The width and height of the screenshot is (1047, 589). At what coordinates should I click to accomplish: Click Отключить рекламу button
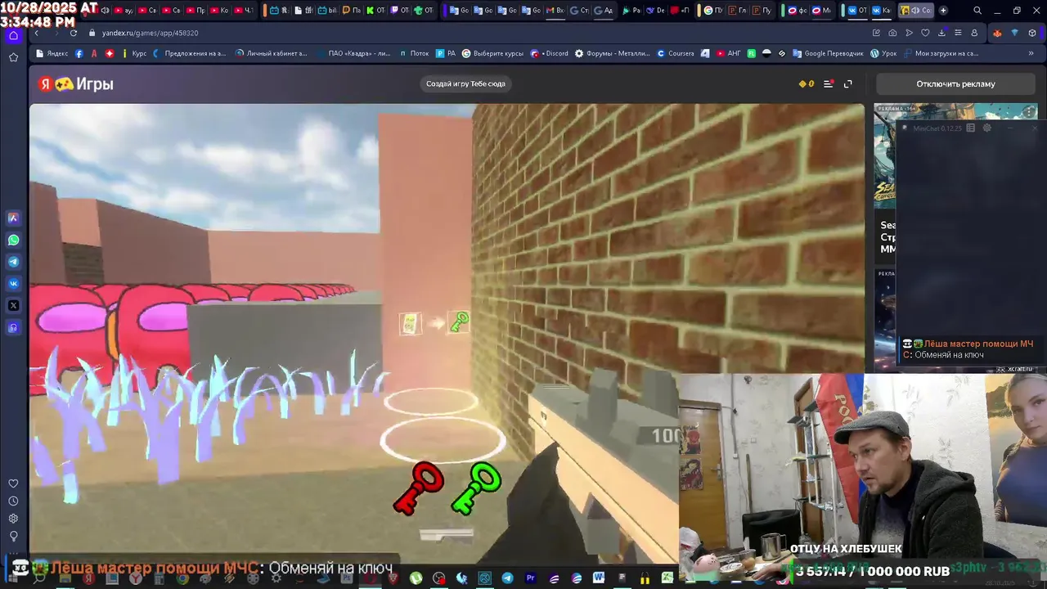click(x=955, y=83)
